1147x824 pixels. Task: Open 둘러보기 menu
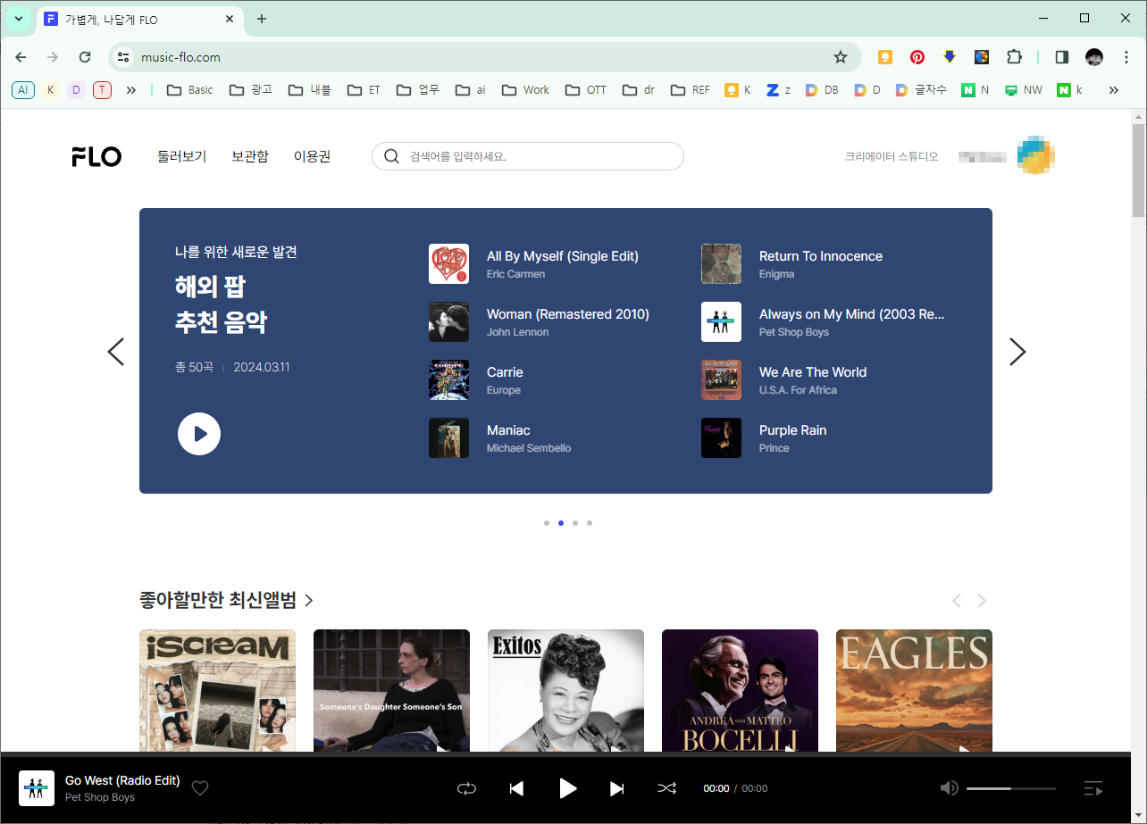182,156
